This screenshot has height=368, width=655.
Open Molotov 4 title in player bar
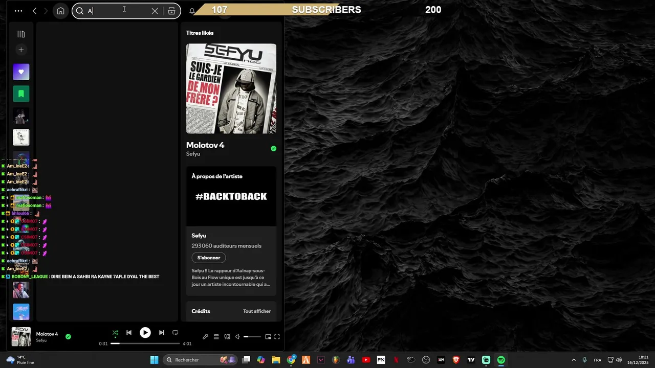tap(47, 334)
